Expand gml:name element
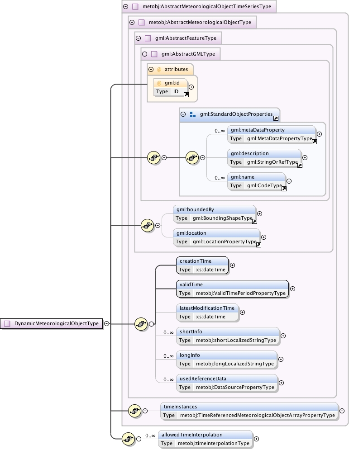This screenshot has height=450, width=349. click(x=289, y=181)
